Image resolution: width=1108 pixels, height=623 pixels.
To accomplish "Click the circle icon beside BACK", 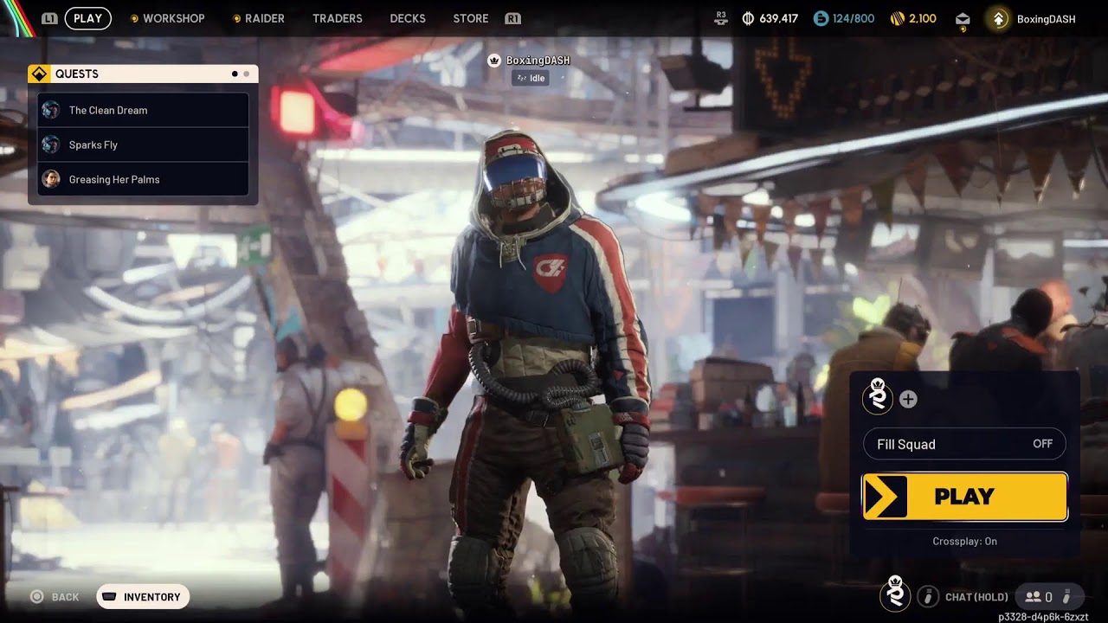I will click(36, 597).
